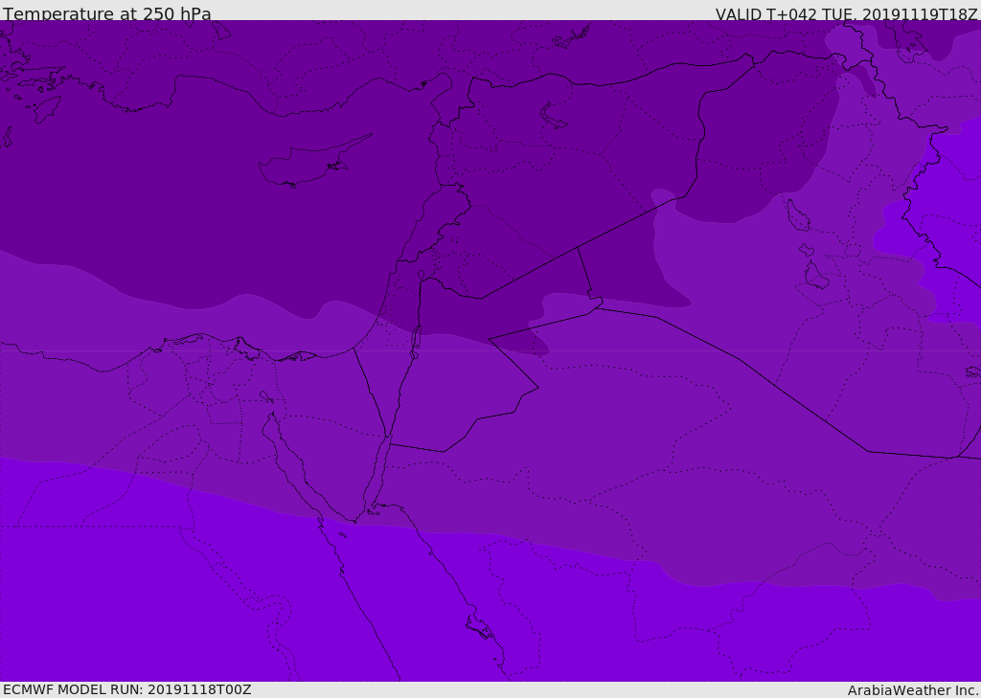This screenshot has width=981, height=698.
Task: Click the 'VALID T+042 TUE. 20191119T18Z' timestamp
Action: coord(847,13)
